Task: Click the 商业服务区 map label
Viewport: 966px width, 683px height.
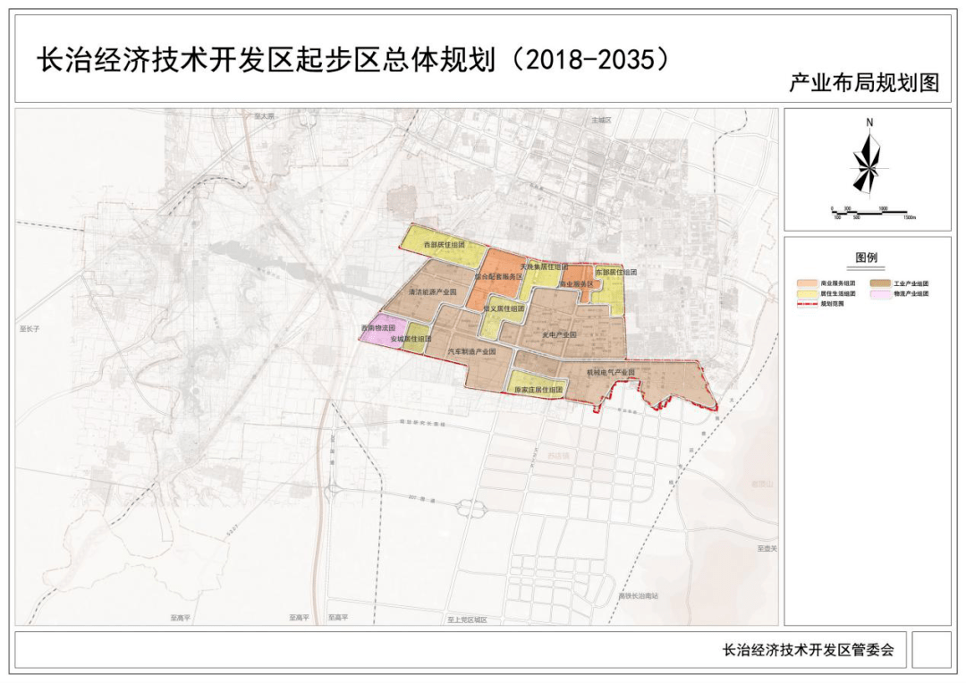Action: tap(576, 284)
